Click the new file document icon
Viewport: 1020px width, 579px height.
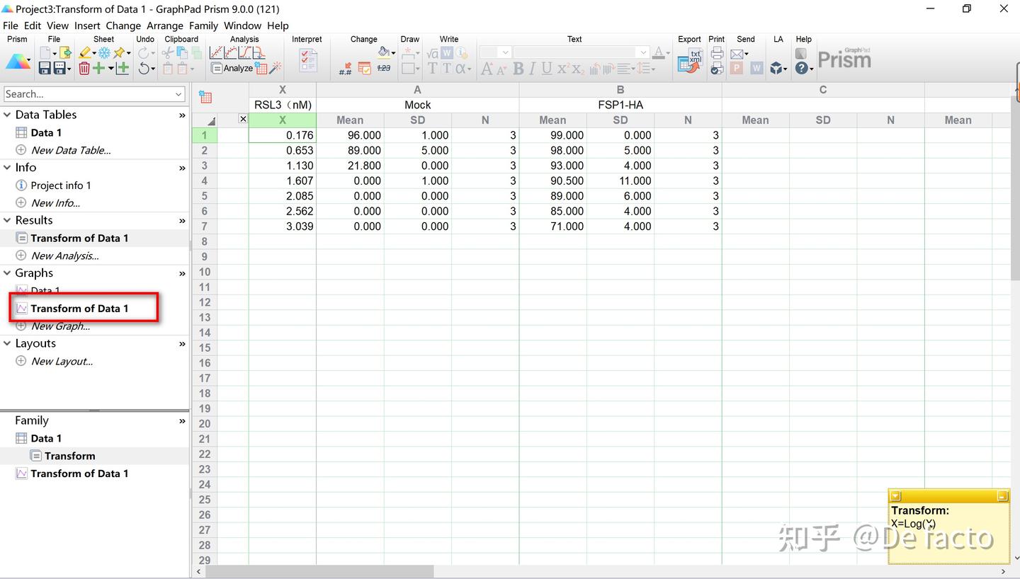45,52
